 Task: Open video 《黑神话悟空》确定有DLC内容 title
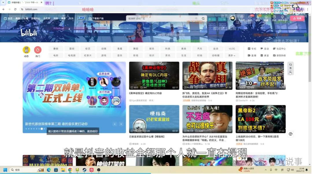(145, 93)
